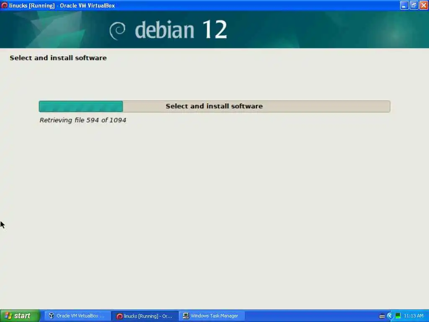Viewport: 429px width, 322px height.
Task: Click the 'Retrieving file 594 of 1094' status text
Action: 83,120
